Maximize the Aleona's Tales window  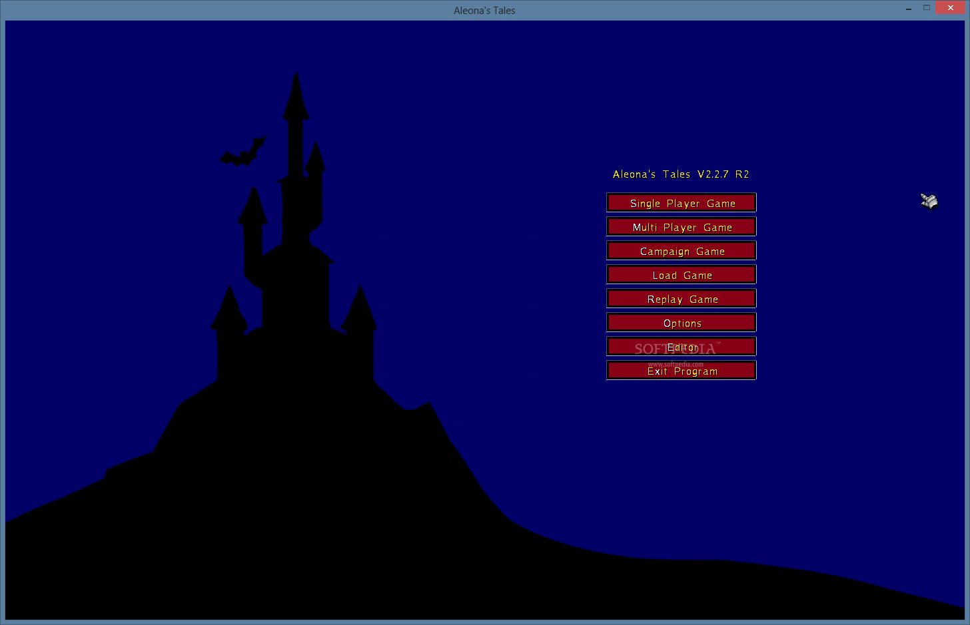tap(926, 8)
